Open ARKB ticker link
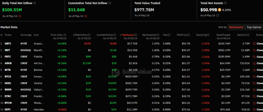This screenshot has width=263, height=112. point(8,63)
